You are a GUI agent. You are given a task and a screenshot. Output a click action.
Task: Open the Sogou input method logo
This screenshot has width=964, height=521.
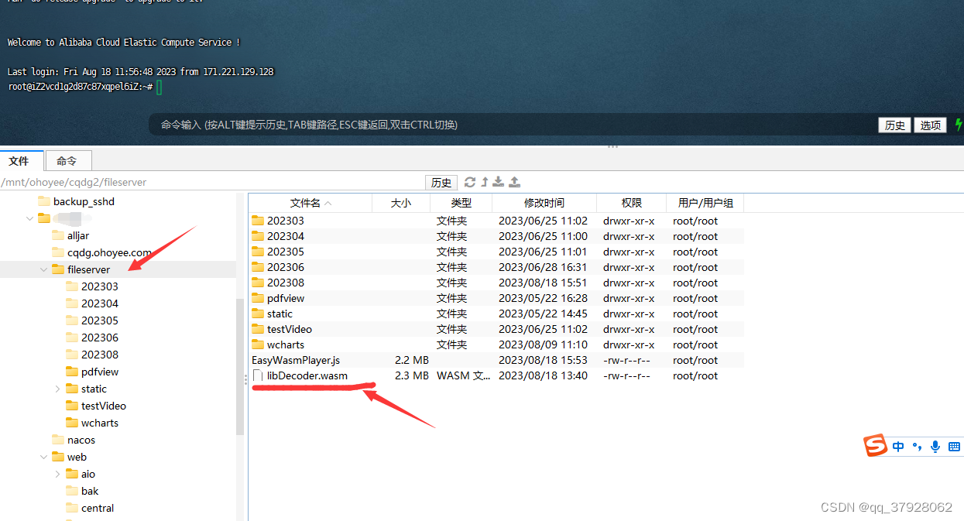point(875,446)
